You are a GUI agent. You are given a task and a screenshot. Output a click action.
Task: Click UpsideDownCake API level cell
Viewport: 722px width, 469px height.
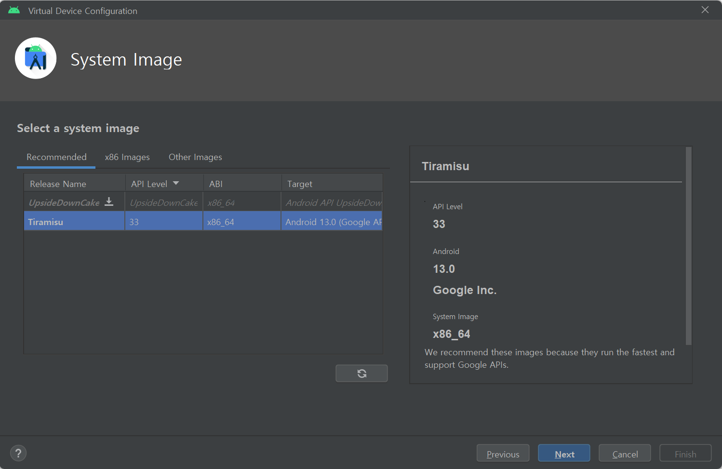tap(164, 202)
